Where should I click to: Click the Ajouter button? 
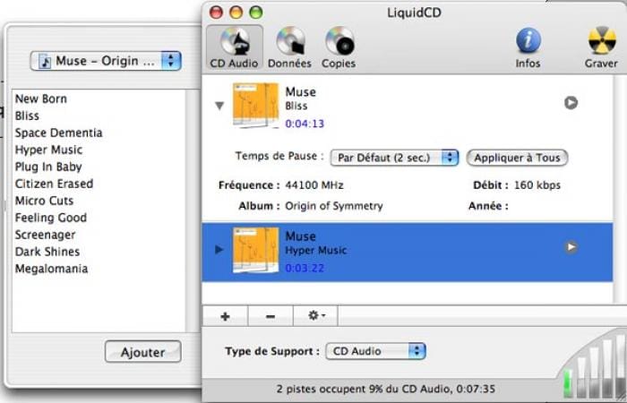[x=142, y=352]
